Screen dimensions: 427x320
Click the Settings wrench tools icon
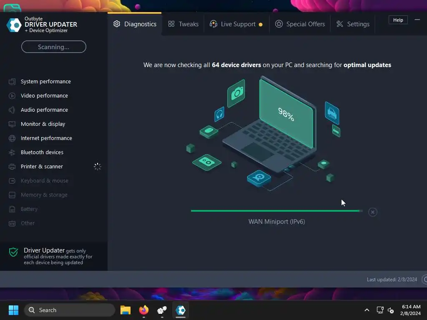[x=340, y=24]
